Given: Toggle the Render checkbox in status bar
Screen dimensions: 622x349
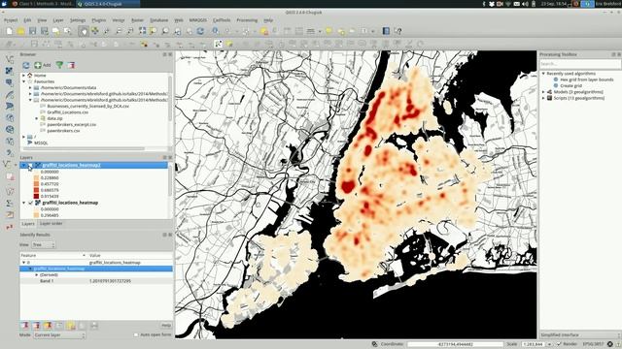Looking at the screenshot, I should 559,344.
